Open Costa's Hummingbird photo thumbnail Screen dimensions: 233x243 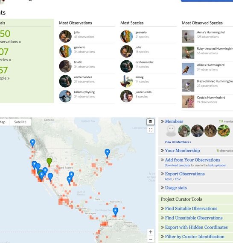188,102
